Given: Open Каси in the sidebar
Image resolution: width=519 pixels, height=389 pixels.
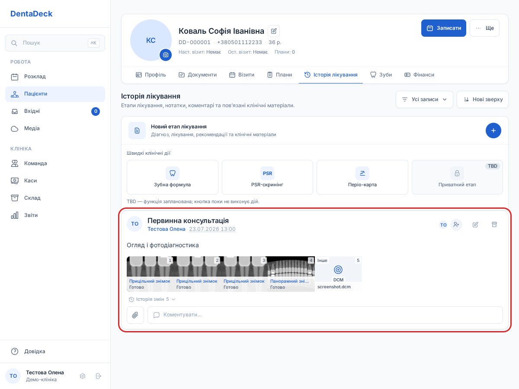Looking at the screenshot, I should (55, 181).
